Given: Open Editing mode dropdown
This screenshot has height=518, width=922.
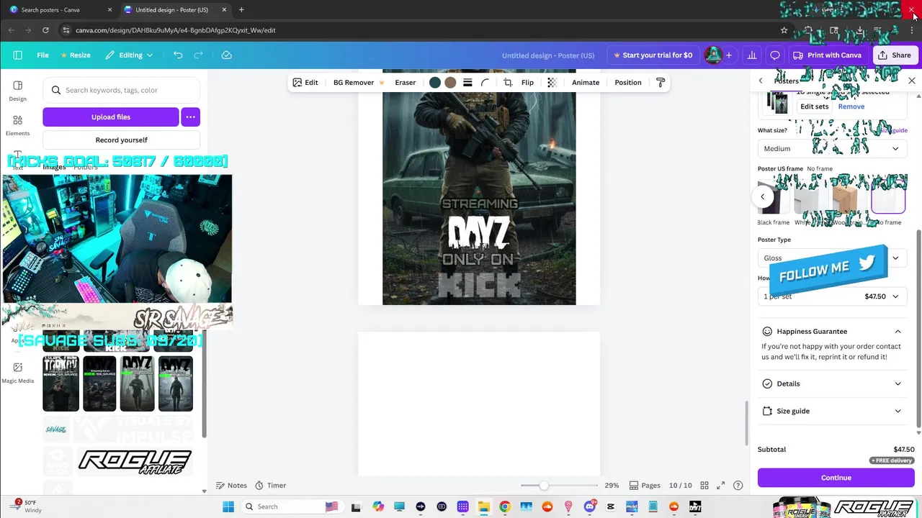Looking at the screenshot, I should pos(129,55).
